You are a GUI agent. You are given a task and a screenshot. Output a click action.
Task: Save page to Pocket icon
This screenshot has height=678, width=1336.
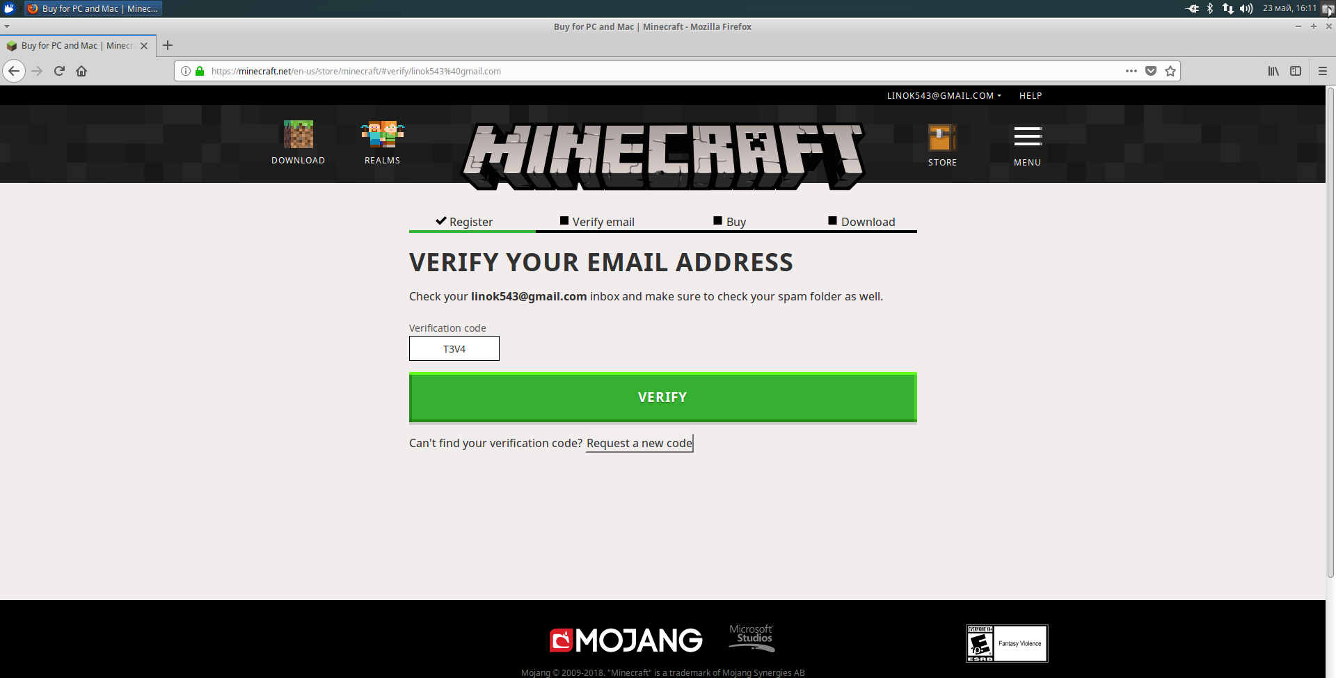point(1151,71)
